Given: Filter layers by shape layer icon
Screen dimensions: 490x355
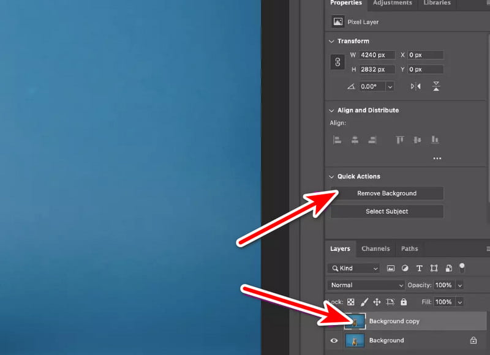Looking at the screenshot, I should (434, 268).
